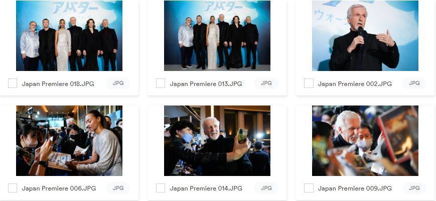Click the Japan Premiere 013.JPG filename
This screenshot has width=436, height=201.
[206, 83]
